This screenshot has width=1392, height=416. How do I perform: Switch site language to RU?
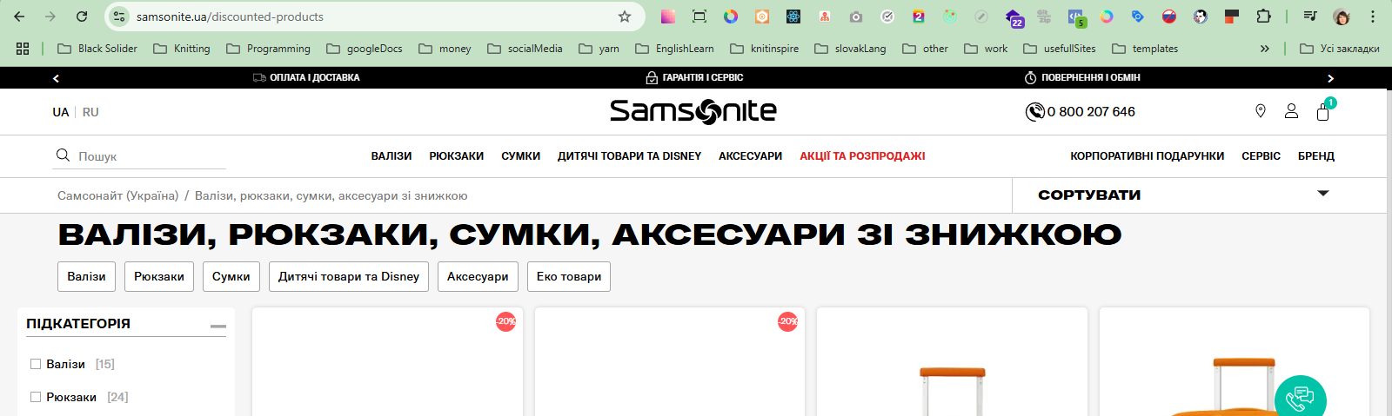click(x=90, y=112)
